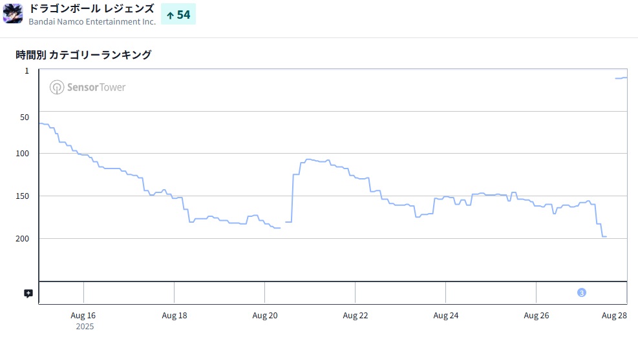Click the 100 label on the y-axis
The image size is (638, 337).
22,153
